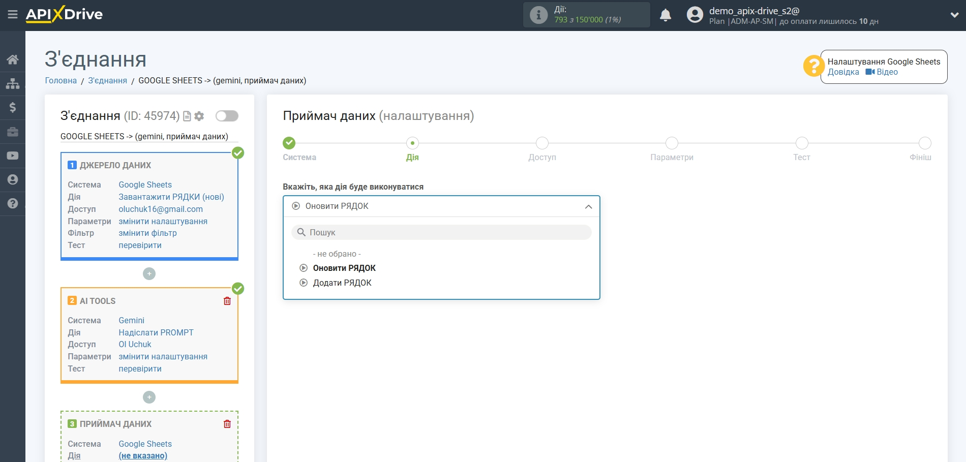Click source перевірити test link
The width and height of the screenshot is (966, 462).
(x=140, y=245)
